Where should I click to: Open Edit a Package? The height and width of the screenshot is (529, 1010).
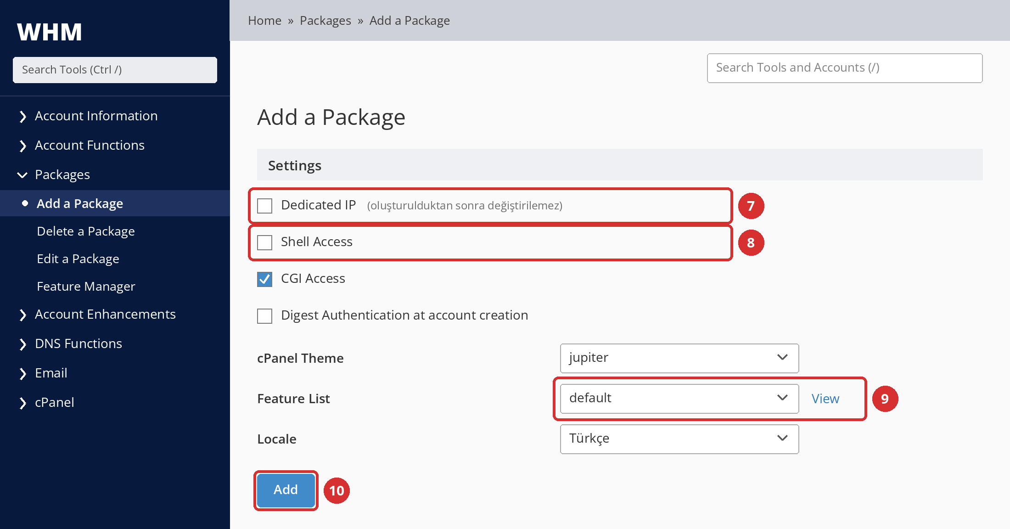click(78, 259)
